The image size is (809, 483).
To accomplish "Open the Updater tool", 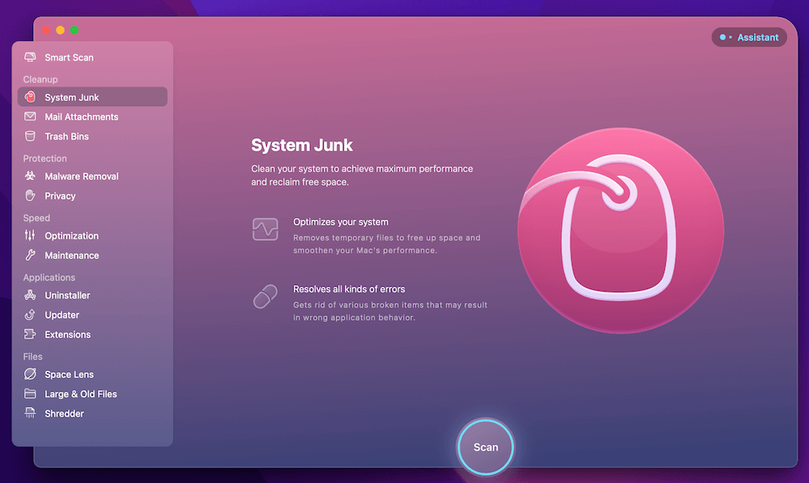I will (61, 314).
